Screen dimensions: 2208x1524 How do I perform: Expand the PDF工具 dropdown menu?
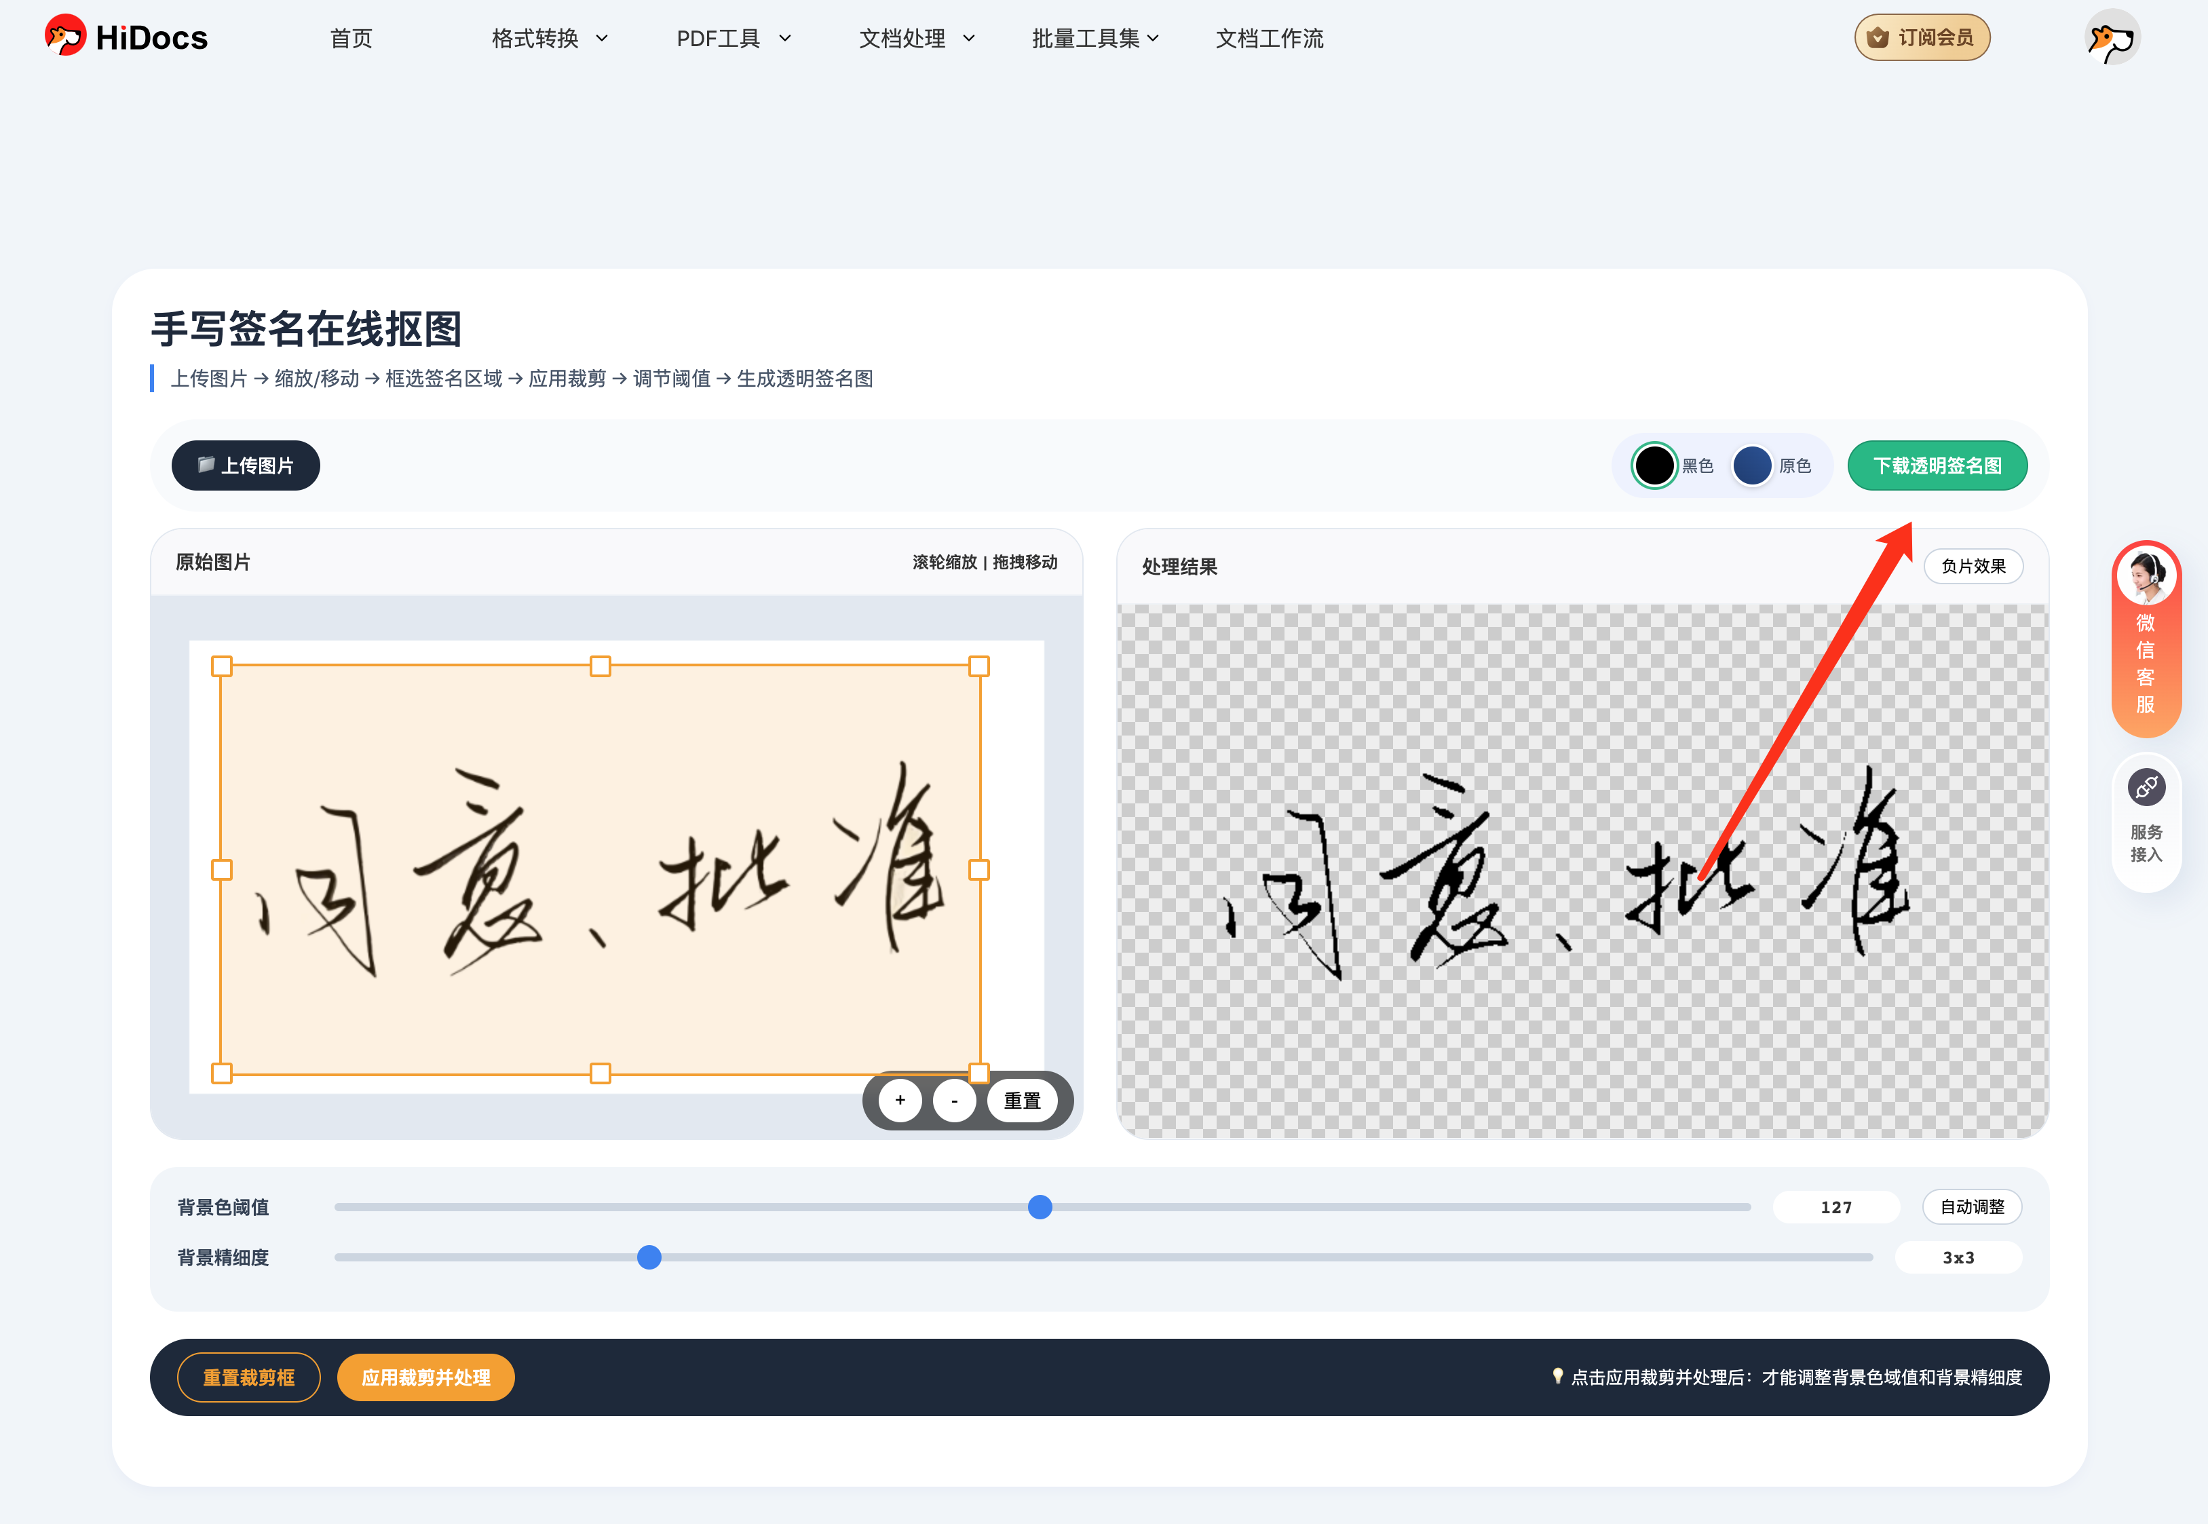(x=733, y=38)
